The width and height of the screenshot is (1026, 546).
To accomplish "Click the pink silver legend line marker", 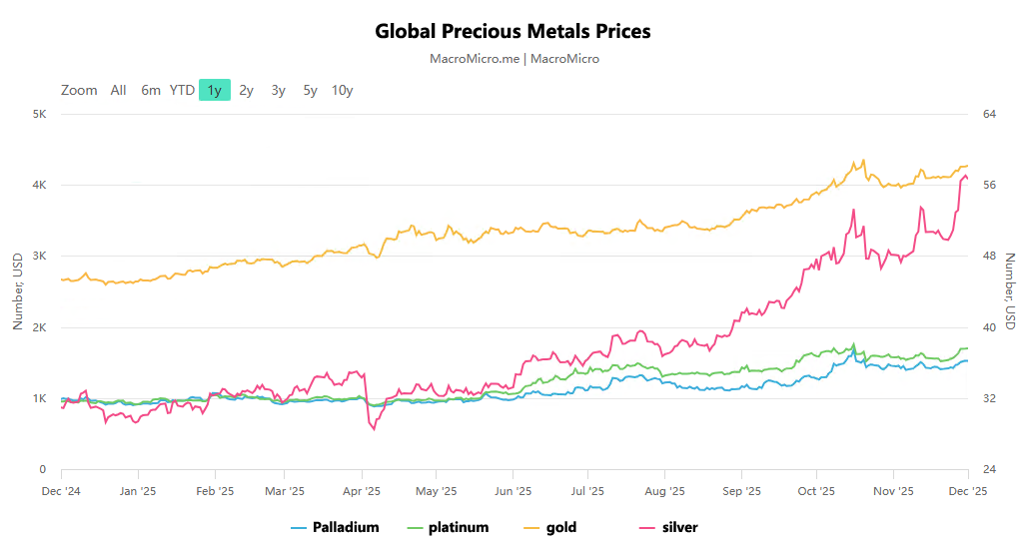I will click(646, 527).
